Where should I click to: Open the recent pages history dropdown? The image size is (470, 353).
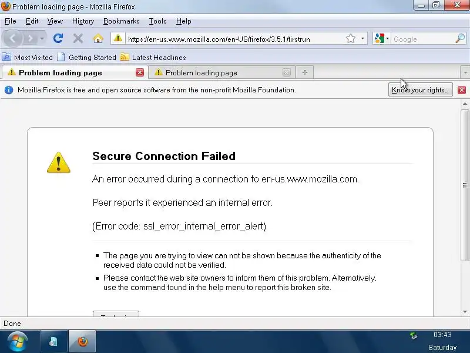pos(42,39)
